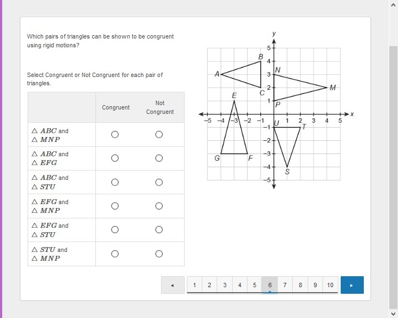Go to question 10
The image size is (398, 318).
(x=330, y=285)
